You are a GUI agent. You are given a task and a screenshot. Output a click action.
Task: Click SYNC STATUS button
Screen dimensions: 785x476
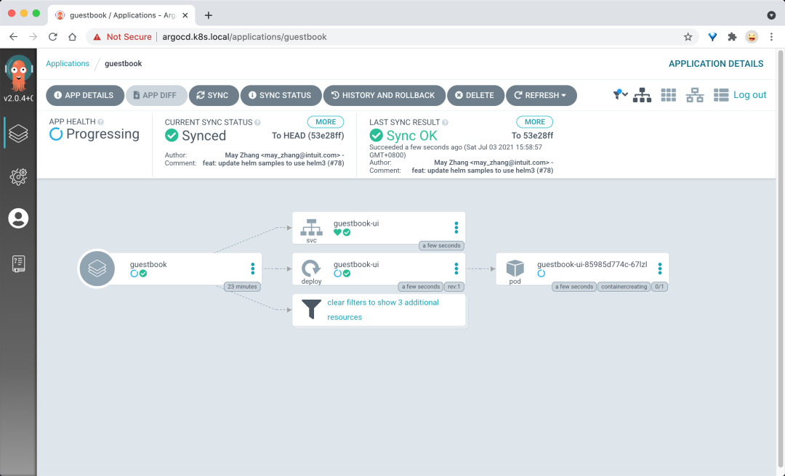point(281,95)
